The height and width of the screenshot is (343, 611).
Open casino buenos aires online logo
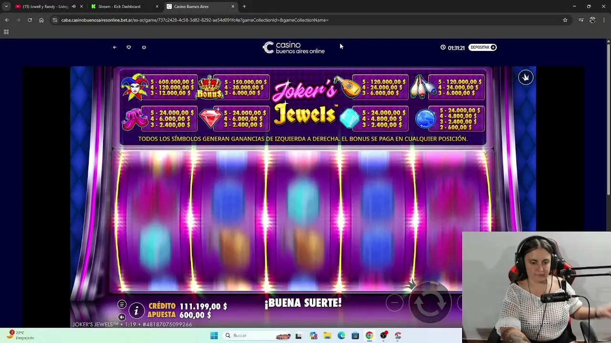pyautogui.click(x=294, y=48)
